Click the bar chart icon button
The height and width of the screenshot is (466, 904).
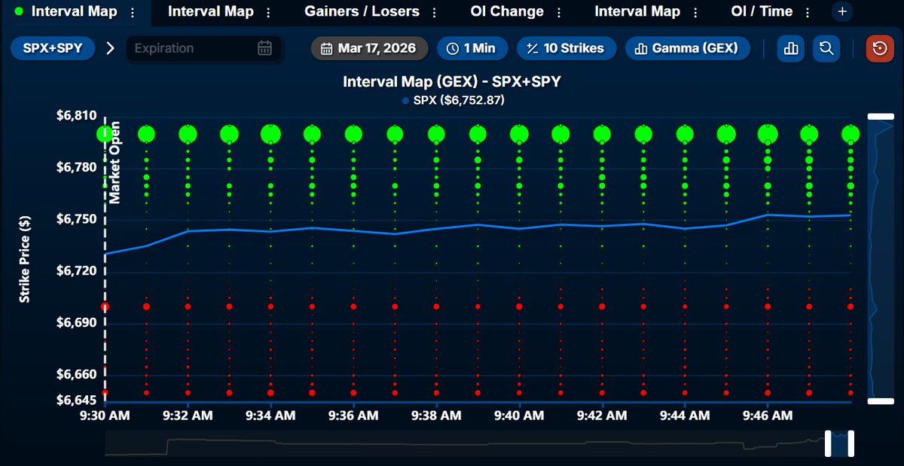click(x=791, y=48)
